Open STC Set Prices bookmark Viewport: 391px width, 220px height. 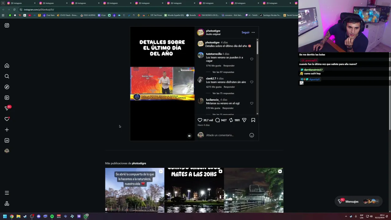click(155, 15)
